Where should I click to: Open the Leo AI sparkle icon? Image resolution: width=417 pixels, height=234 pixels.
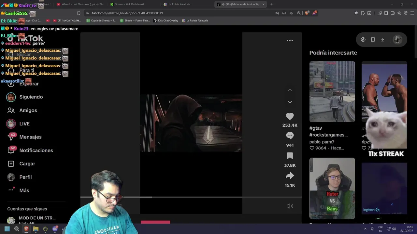click(x=399, y=13)
